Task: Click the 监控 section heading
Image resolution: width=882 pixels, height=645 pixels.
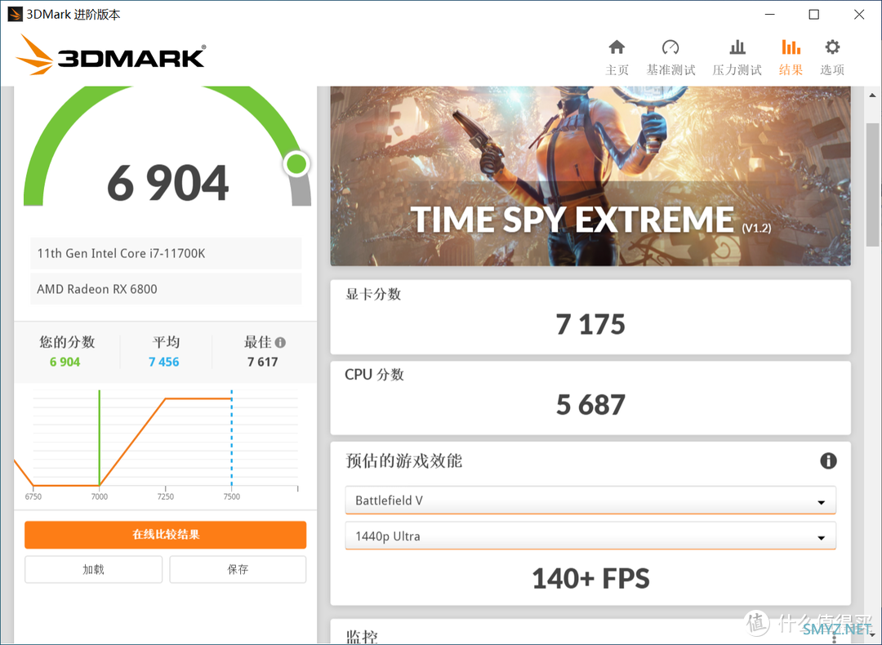Action: point(362,637)
